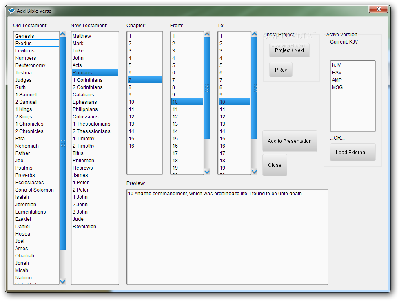The image size is (399, 301).
Task: Pick 2 Thessalonians book
Action: (95, 131)
